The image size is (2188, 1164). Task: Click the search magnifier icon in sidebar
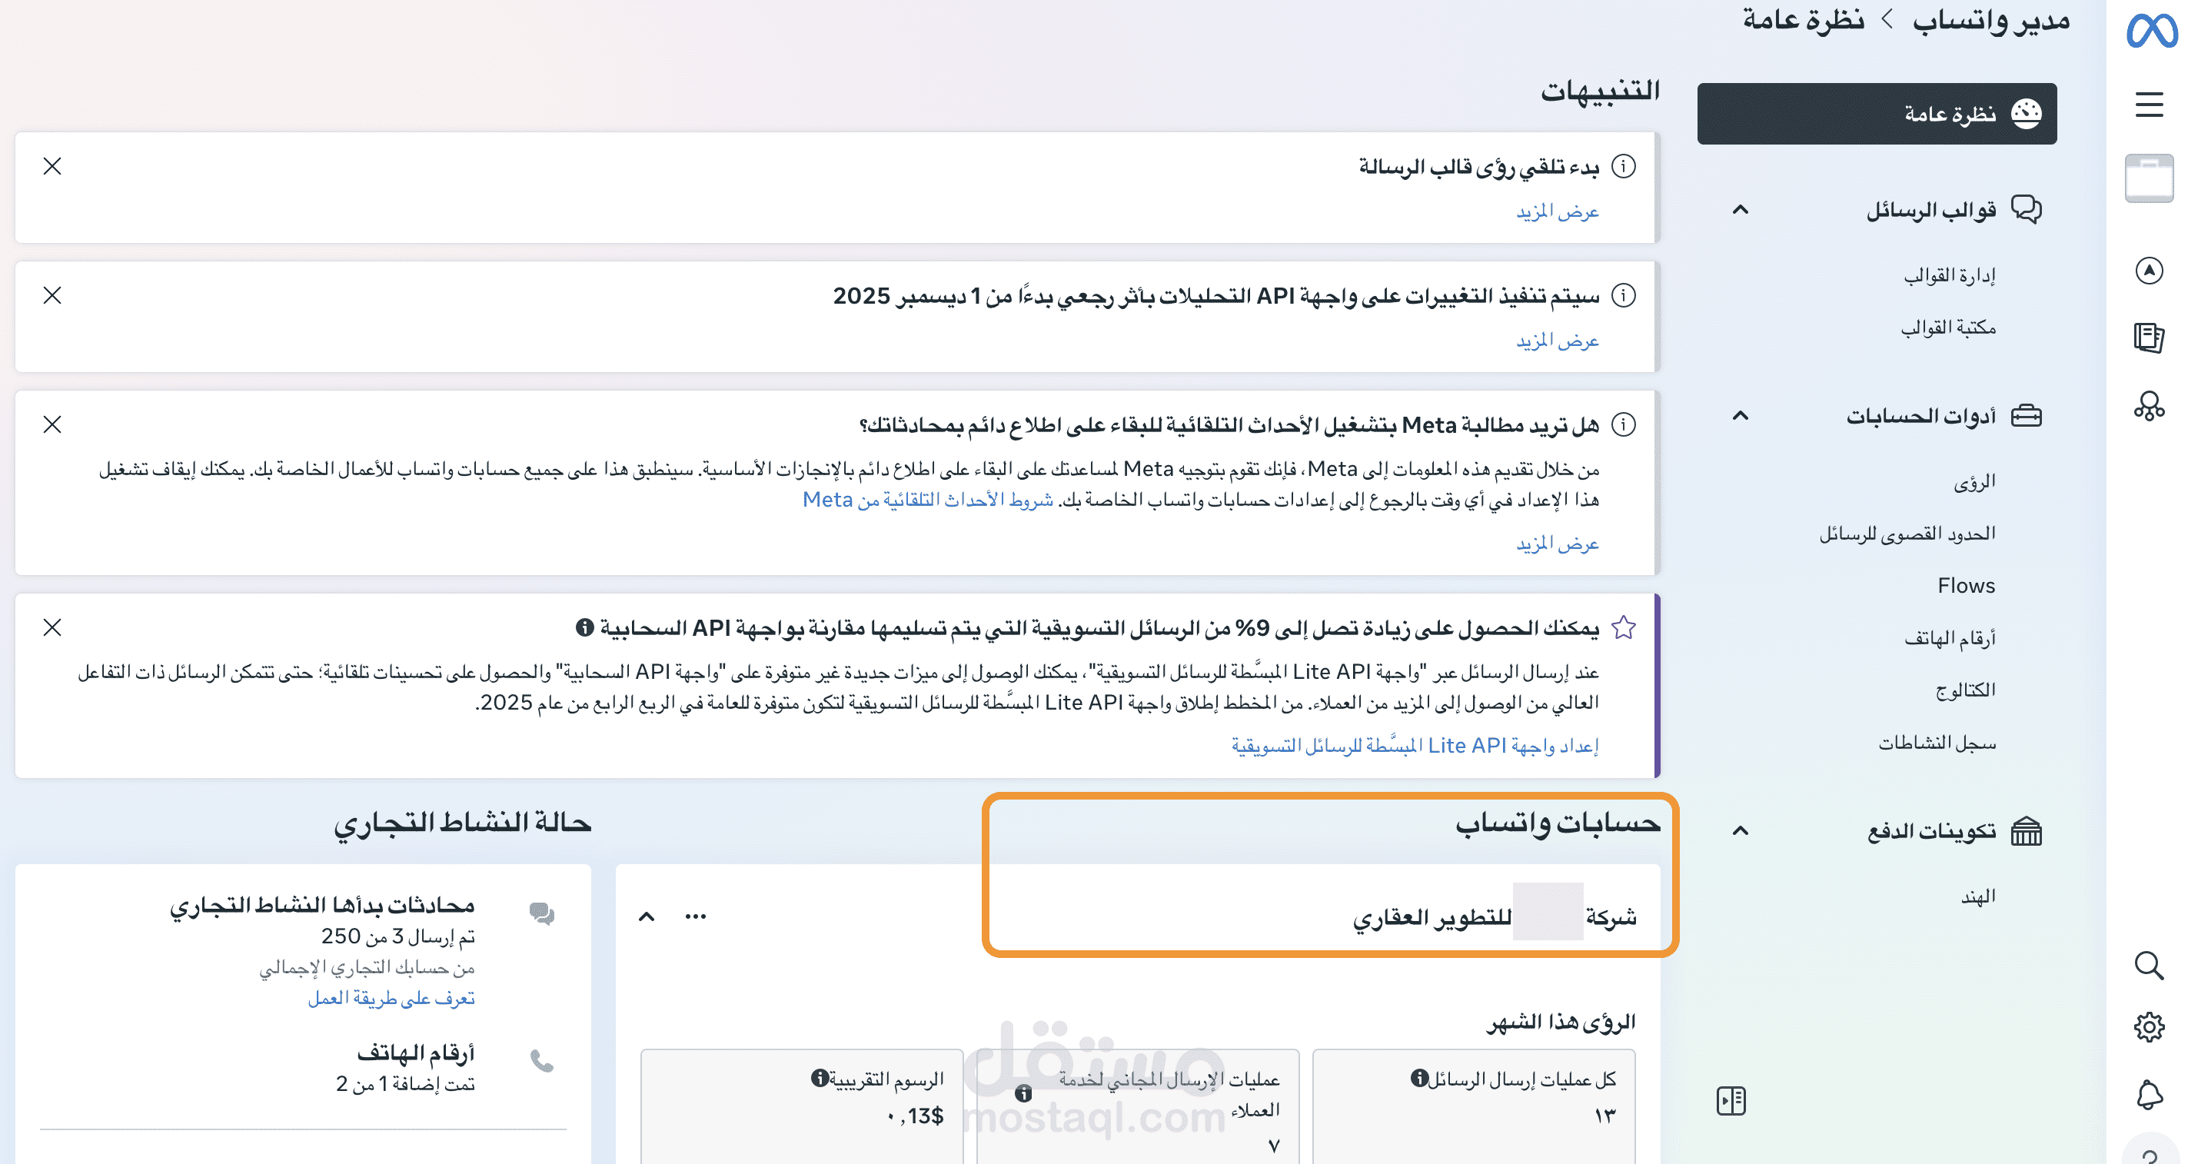pyautogui.click(x=2149, y=965)
